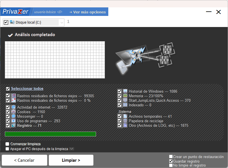The width and height of the screenshot is (228, 168).
Task: Uncheck Archivos temporales checkbox
Action: click(119, 116)
